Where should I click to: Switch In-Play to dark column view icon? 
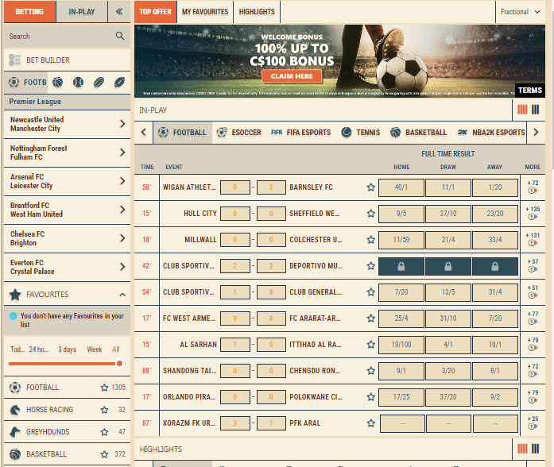tap(535, 110)
